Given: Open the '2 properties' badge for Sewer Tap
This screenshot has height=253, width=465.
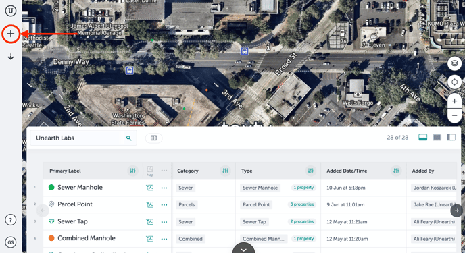Looking at the screenshot, I should (x=301, y=222).
